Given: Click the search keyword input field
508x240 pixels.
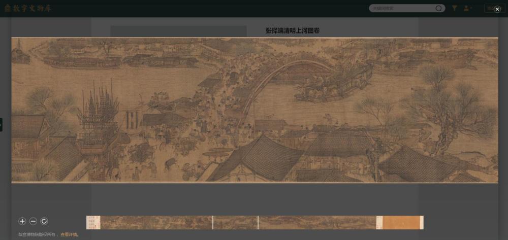Looking at the screenshot, I should point(402,9).
